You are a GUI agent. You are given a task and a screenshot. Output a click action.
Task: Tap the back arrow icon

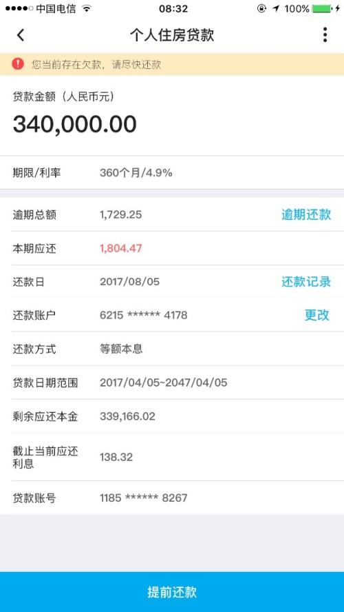[21, 35]
